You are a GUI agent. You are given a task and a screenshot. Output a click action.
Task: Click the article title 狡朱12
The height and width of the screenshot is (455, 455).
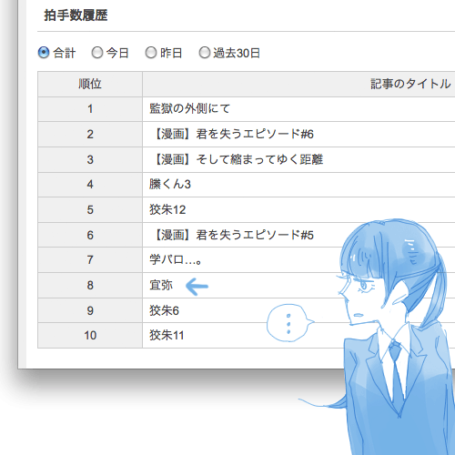[x=167, y=209]
